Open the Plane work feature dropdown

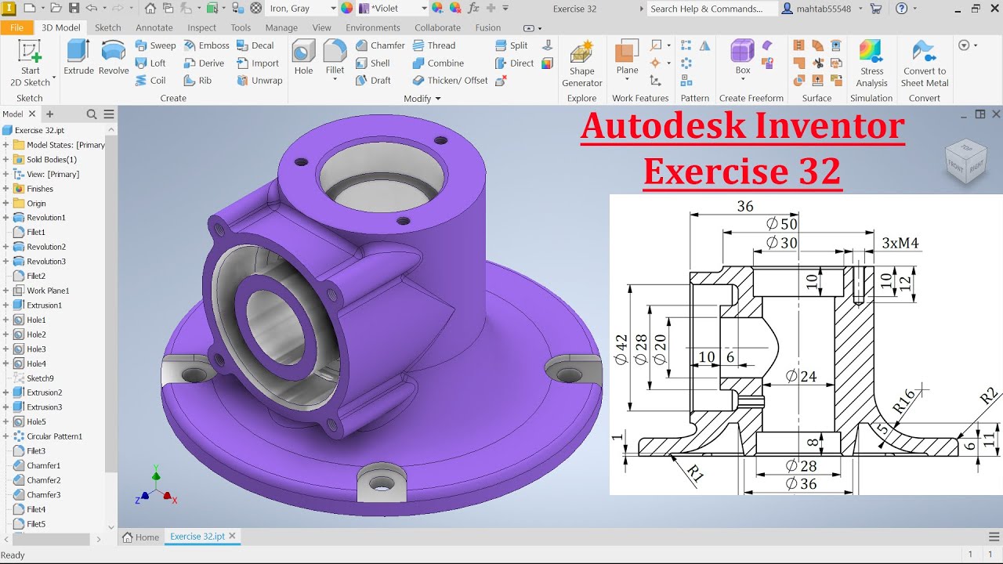(x=627, y=81)
